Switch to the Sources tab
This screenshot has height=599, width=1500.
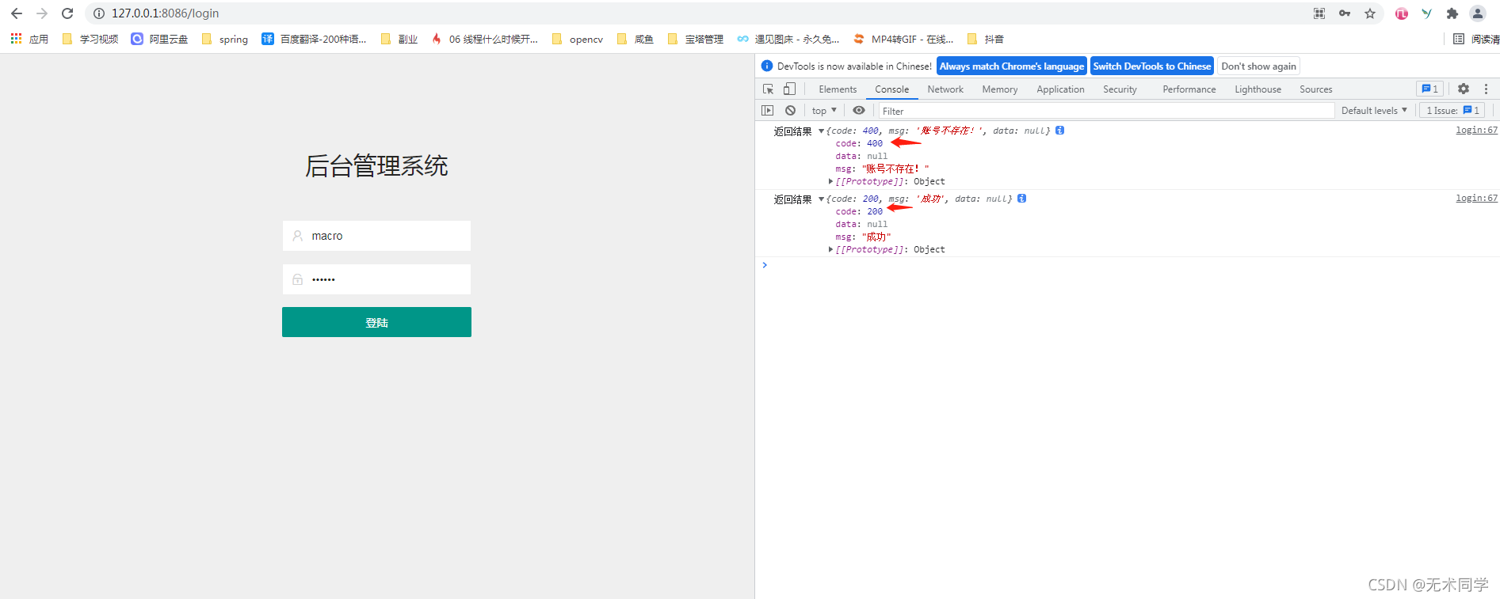1315,89
